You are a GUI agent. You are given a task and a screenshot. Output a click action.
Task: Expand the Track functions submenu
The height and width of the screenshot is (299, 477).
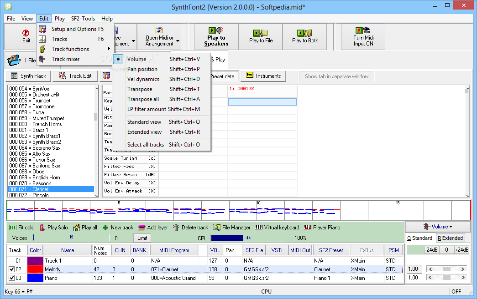pyautogui.click(x=75, y=49)
